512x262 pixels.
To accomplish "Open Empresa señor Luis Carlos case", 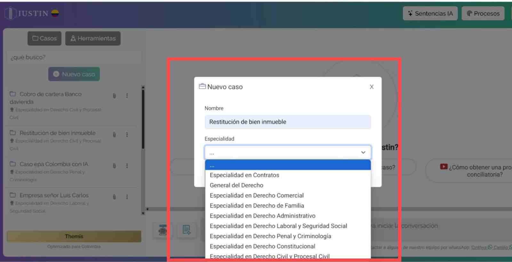I will [54, 195].
